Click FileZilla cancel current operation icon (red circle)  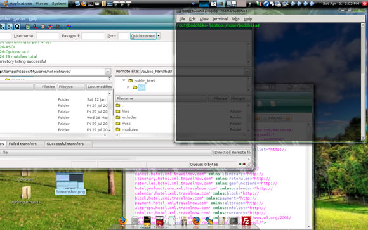point(43,27)
